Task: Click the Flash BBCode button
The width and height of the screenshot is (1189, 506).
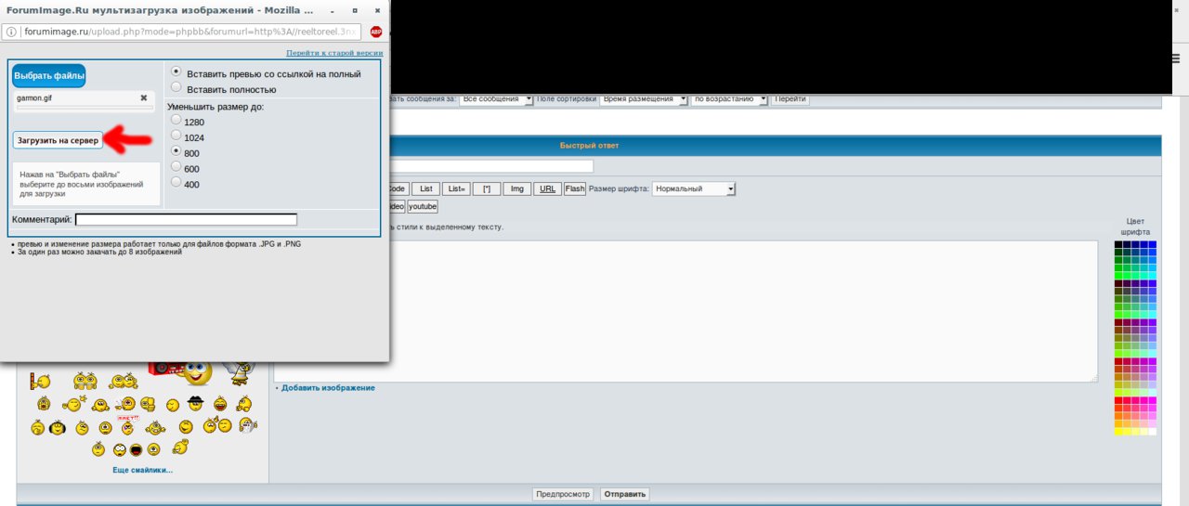Action: pyautogui.click(x=575, y=188)
